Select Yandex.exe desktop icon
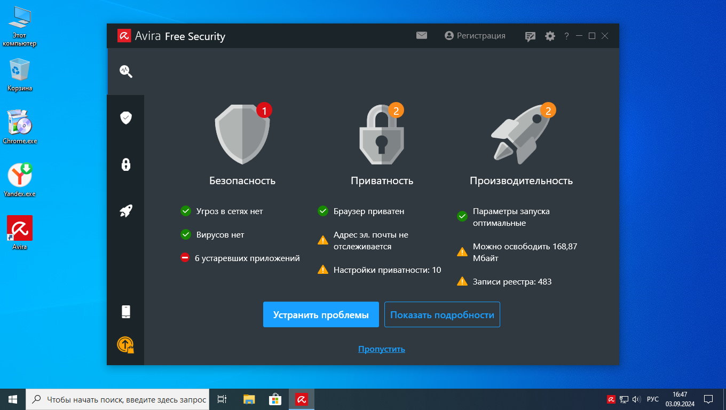This screenshot has width=726, height=410. point(20,180)
